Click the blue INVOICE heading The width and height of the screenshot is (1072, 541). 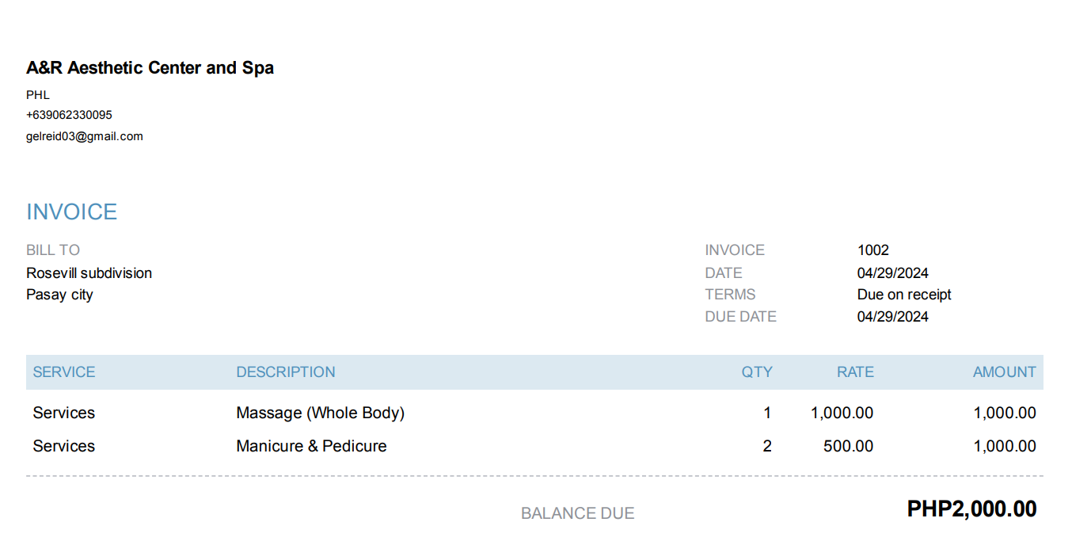click(71, 212)
